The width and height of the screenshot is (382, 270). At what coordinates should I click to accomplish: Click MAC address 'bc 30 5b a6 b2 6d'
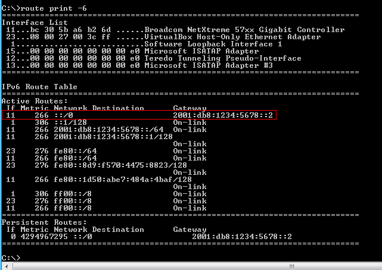[71, 30]
